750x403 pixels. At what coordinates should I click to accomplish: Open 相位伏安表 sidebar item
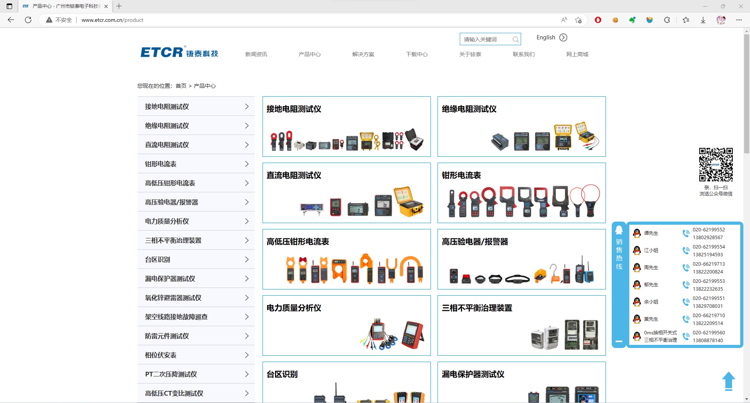(x=196, y=355)
